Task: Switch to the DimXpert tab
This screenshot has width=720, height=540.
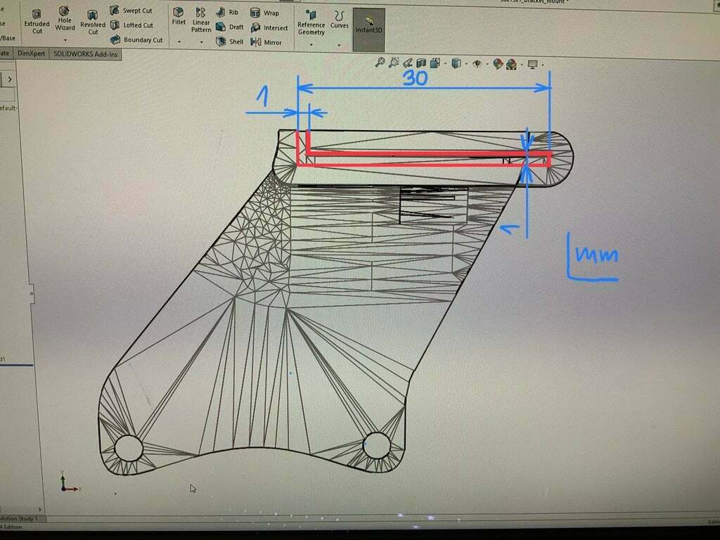Action: (31, 53)
